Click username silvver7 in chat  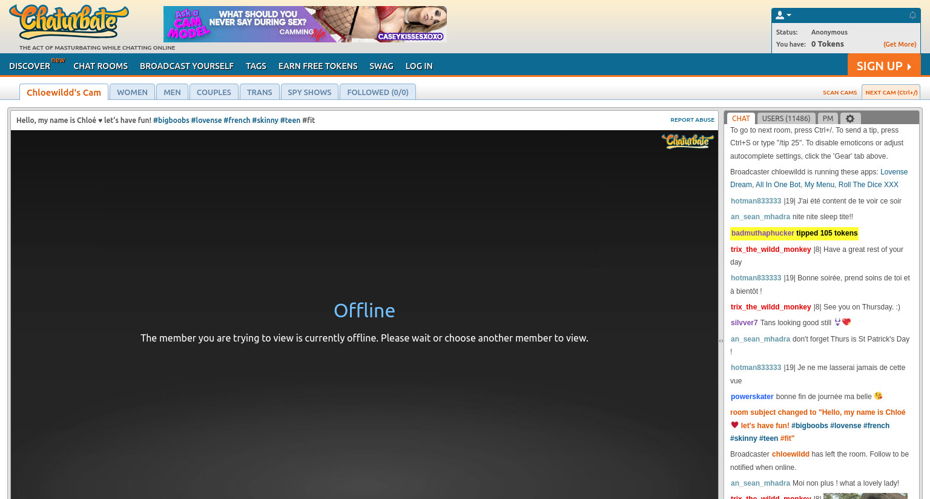click(x=744, y=323)
